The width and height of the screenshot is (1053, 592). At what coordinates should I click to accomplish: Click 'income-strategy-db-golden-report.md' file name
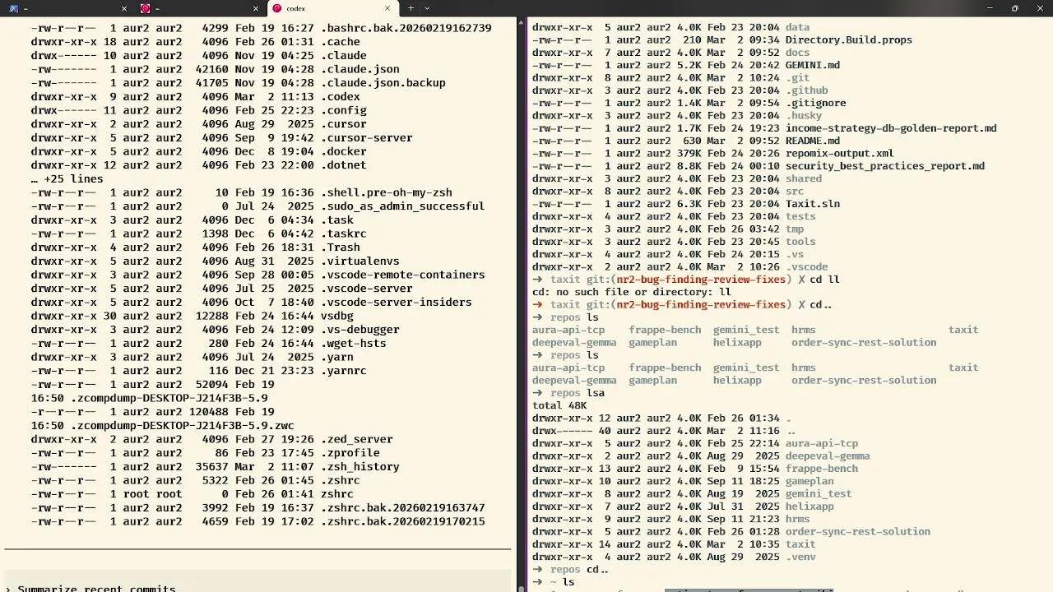(892, 128)
